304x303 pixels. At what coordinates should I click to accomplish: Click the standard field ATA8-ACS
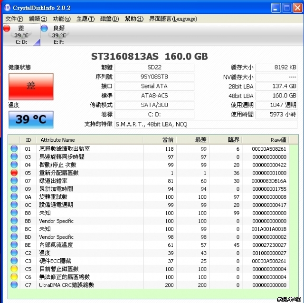(154, 96)
